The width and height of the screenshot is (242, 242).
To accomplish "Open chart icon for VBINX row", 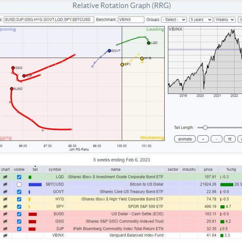I will pos(5,235).
